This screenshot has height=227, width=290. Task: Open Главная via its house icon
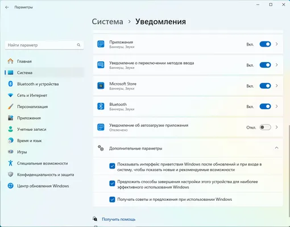tap(10, 61)
